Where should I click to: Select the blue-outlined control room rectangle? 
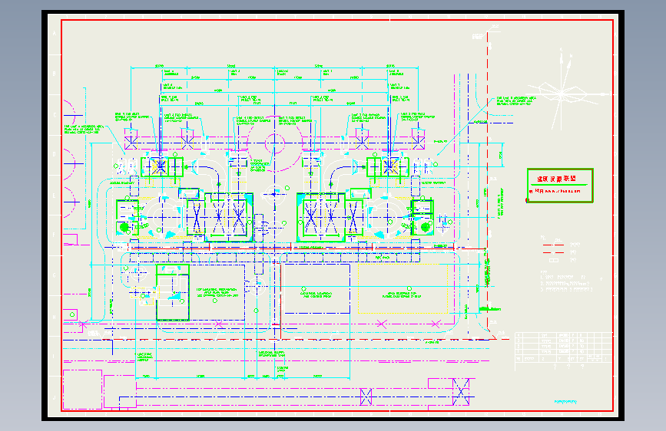pos(316,288)
